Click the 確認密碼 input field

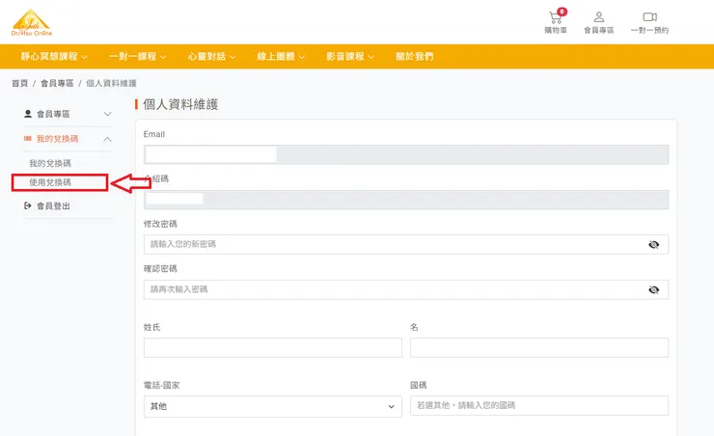[x=406, y=289]
